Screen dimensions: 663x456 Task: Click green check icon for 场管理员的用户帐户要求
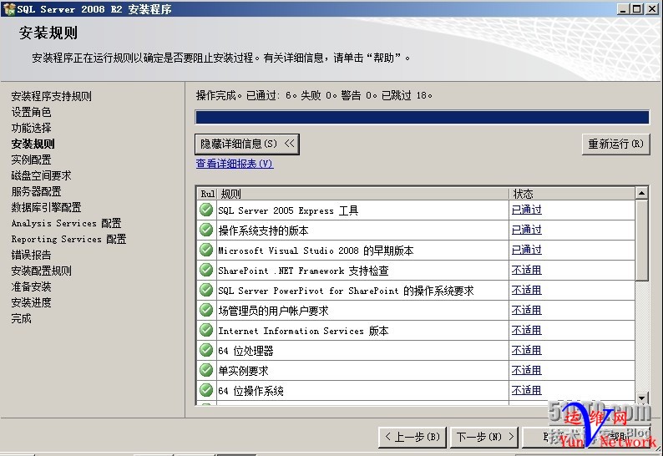206,310
